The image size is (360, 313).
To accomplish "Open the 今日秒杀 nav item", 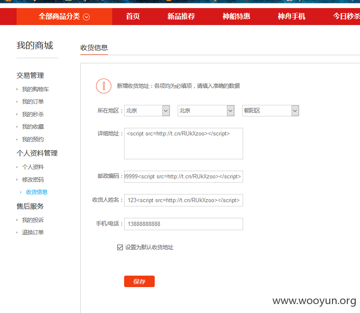I will (346, 16).
